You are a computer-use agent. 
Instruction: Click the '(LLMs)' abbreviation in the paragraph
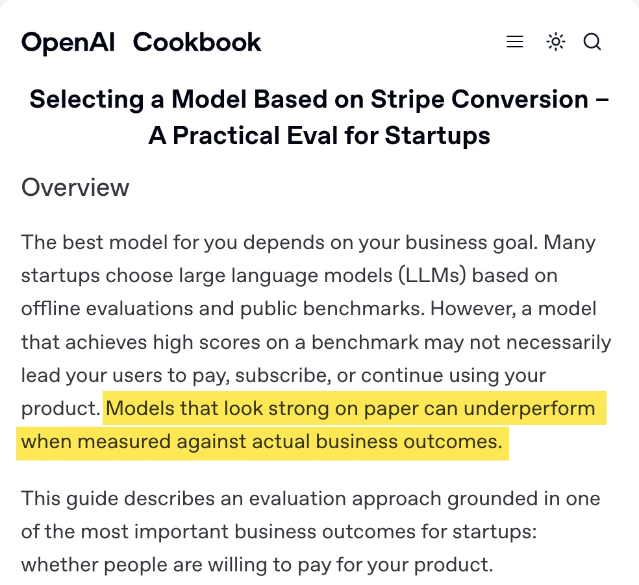tap(432, 276)
